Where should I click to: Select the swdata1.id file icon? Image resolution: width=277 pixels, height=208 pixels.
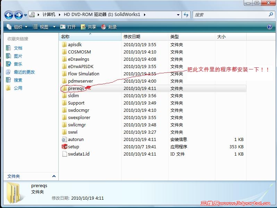pos(65,154)
